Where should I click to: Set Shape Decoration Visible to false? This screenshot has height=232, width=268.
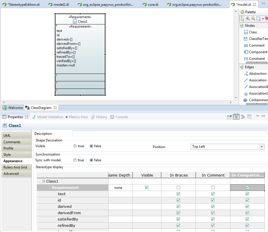point(91,146)
